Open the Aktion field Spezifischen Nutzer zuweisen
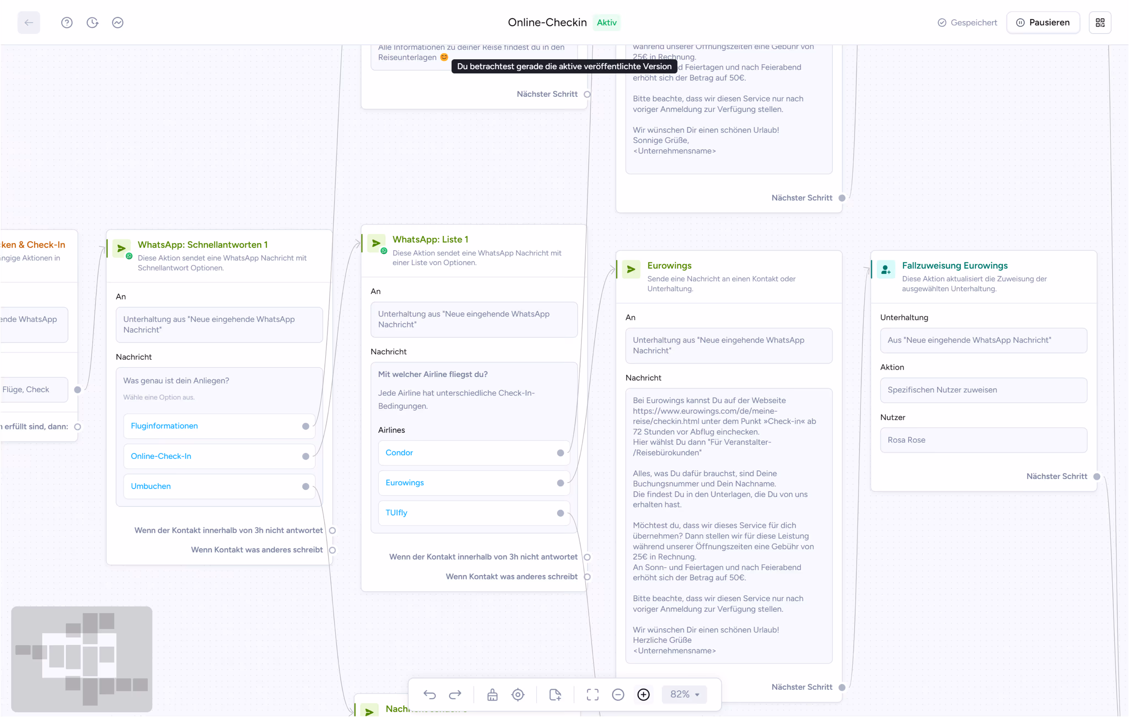Viewport: 1129px width, 717px height. (983, 390)
